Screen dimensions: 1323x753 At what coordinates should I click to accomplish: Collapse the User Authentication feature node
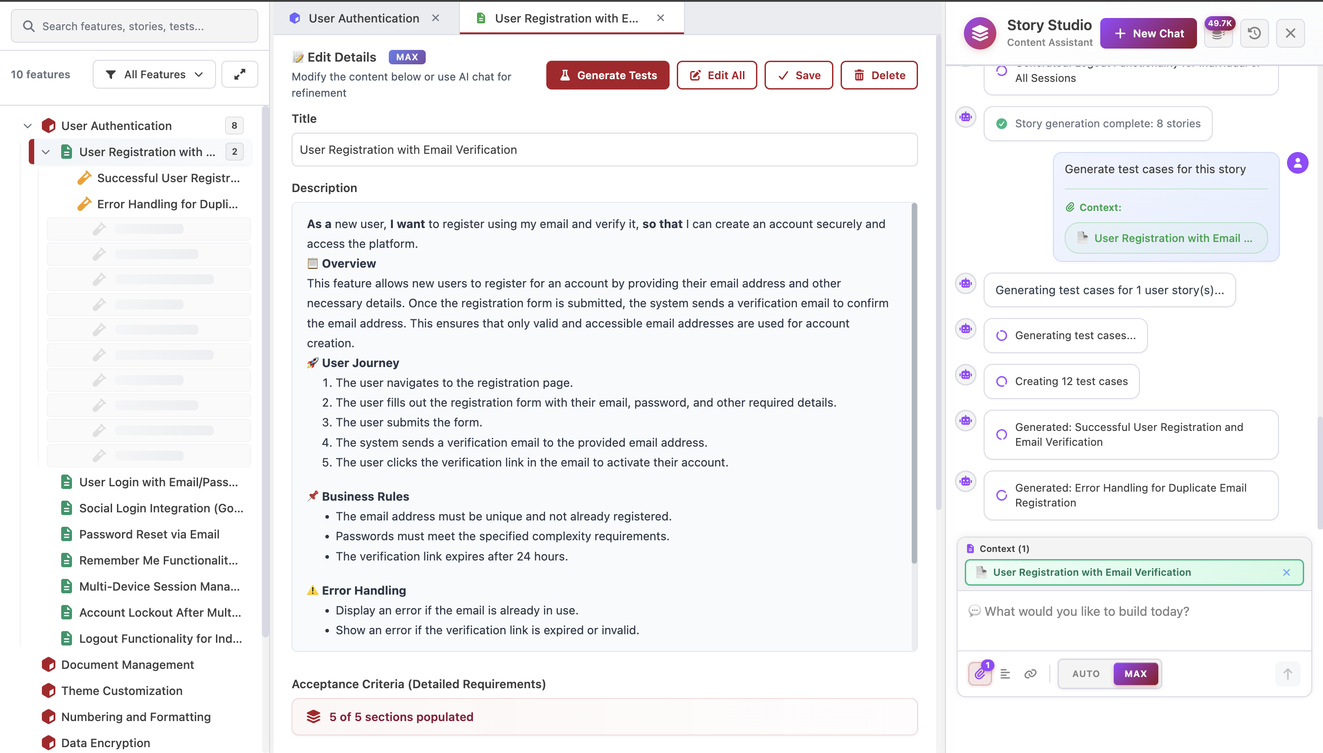pos(28,126)
